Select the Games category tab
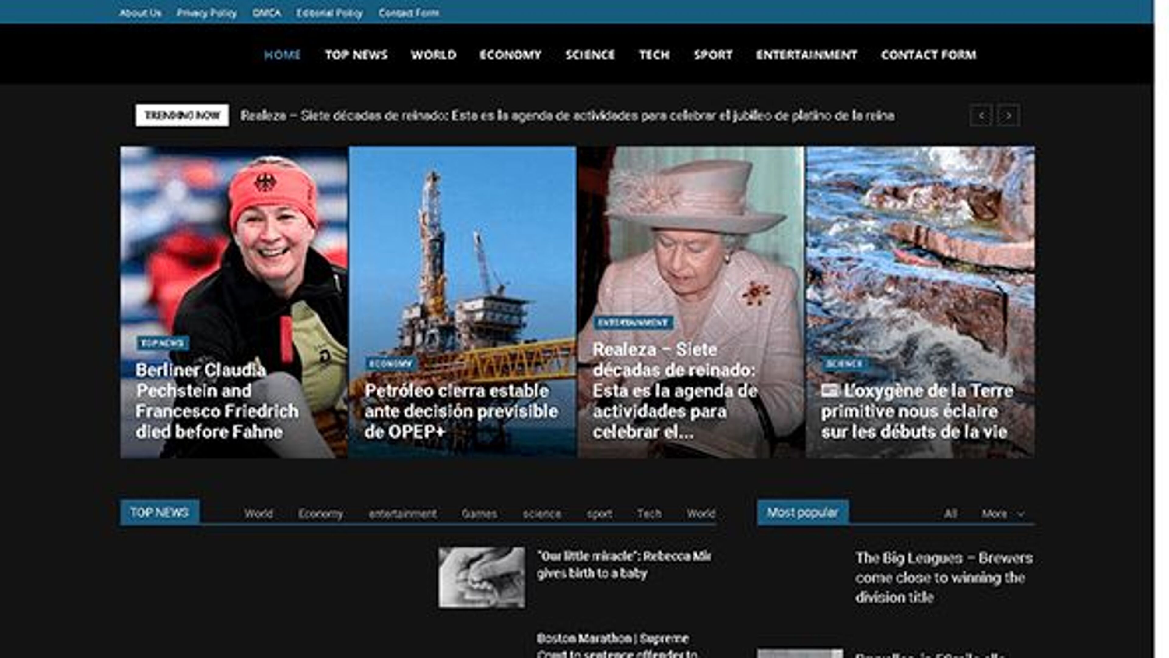1169x658 pixels. click(480, 514)
